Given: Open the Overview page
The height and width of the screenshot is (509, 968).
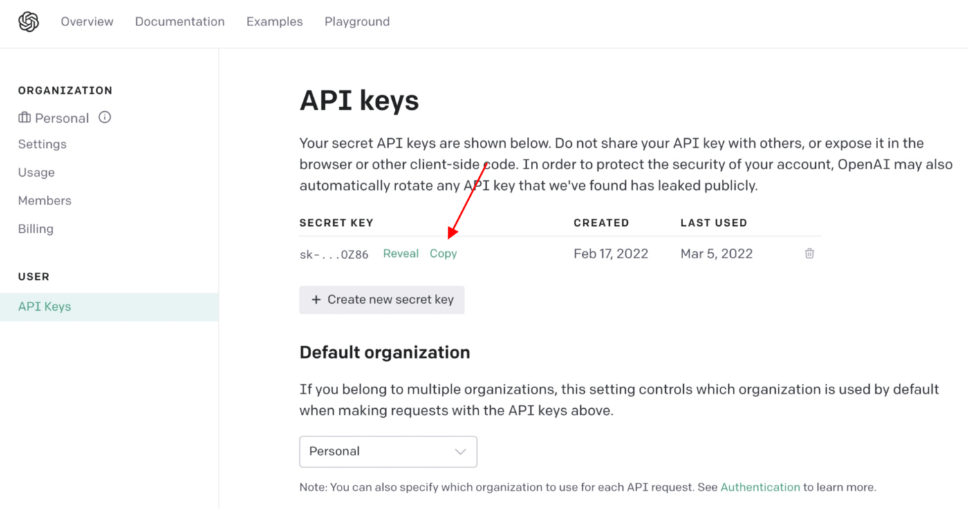Looking at the screenshot, I should point(87,22).
